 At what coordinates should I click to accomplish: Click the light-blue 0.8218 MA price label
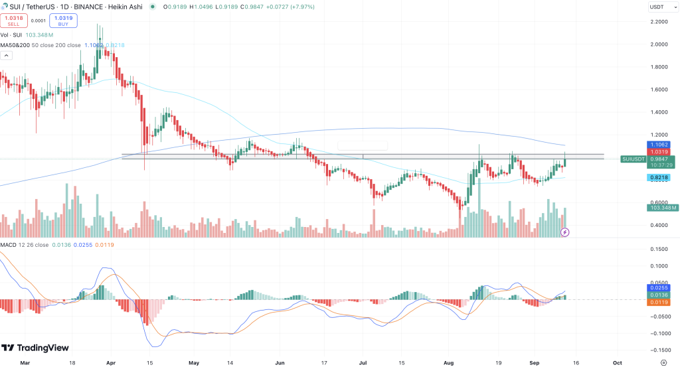click(659, 178)
